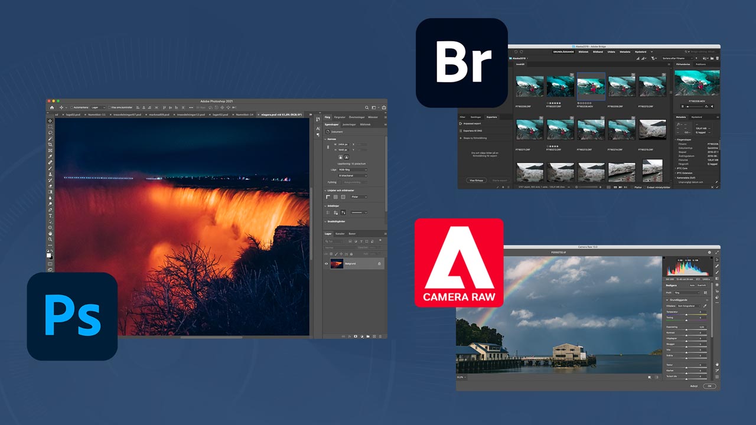Viewport: 756px width, 425px height.
Task: Switch to the Justeringar tab in Photoshop
Action: 350,125
